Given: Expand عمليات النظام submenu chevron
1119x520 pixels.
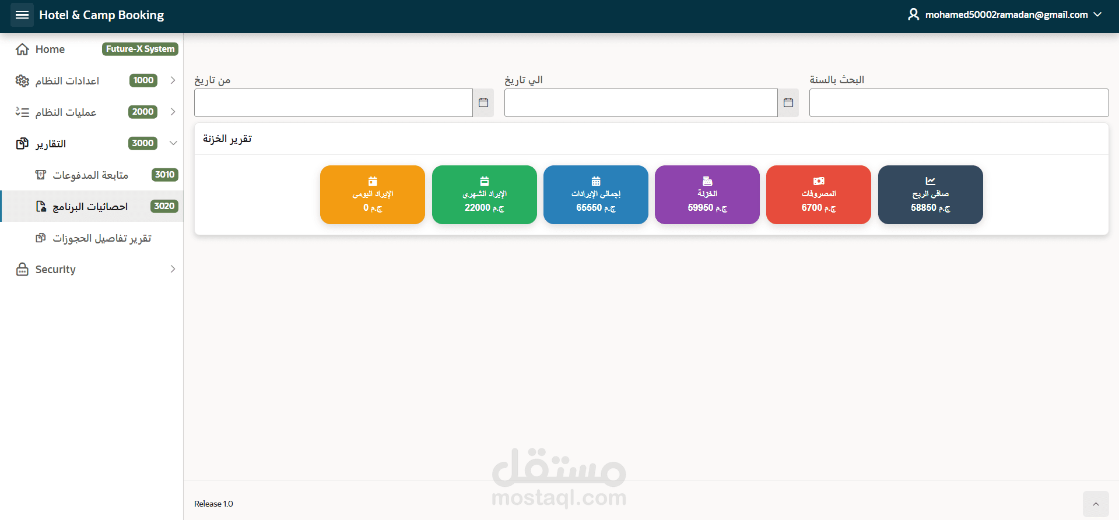Looking at the screenshot, I should [x=173, y=112].
